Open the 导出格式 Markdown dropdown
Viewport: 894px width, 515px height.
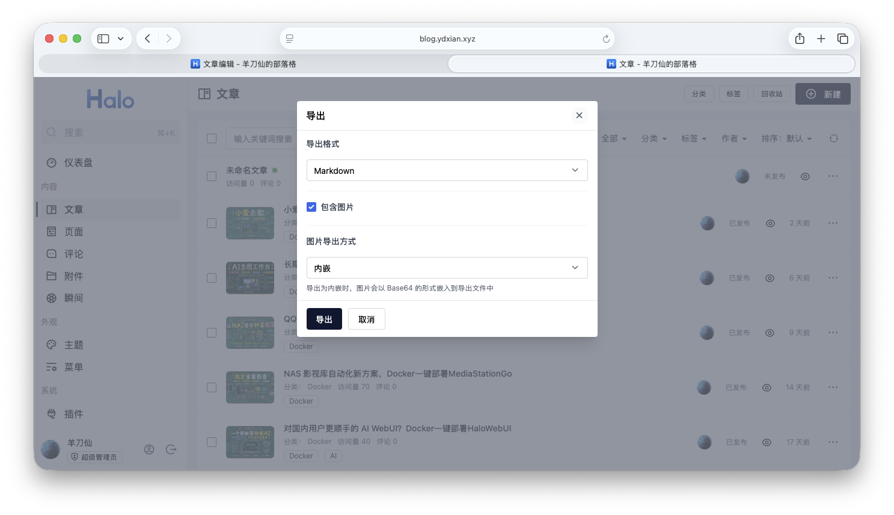pyautogui.click(x=447, y=170)
